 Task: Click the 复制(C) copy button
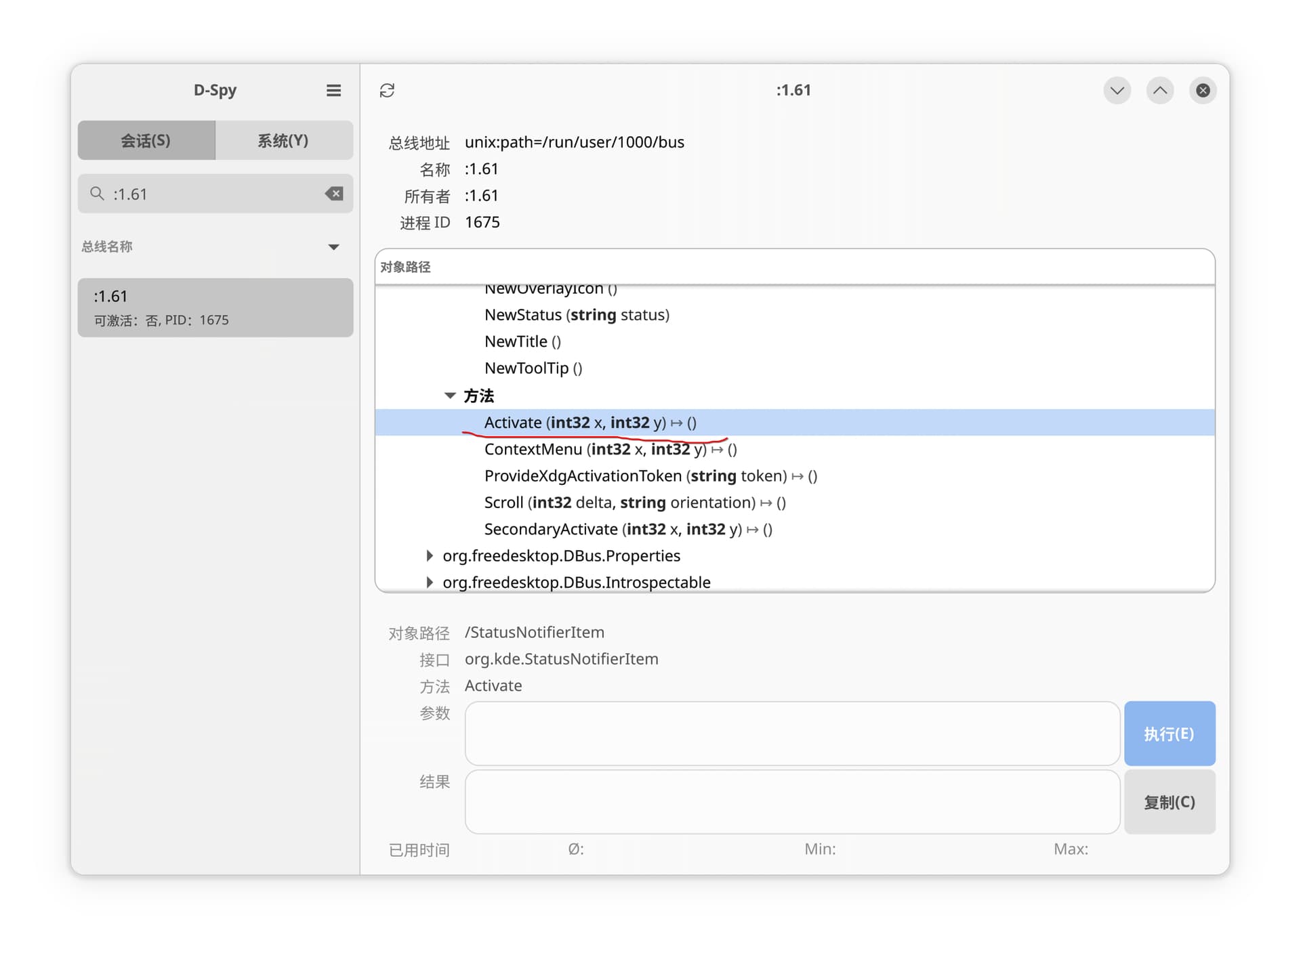coord(1169,802)
